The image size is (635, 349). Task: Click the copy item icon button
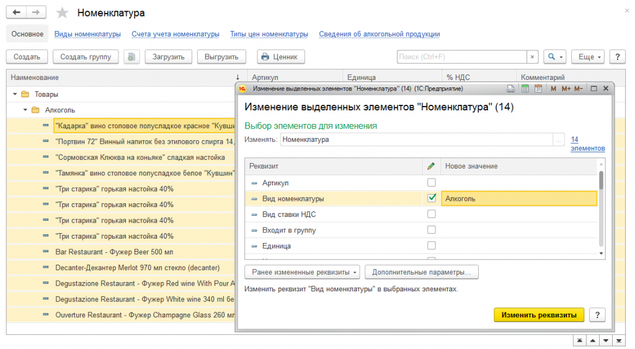(x=131, y=57)
